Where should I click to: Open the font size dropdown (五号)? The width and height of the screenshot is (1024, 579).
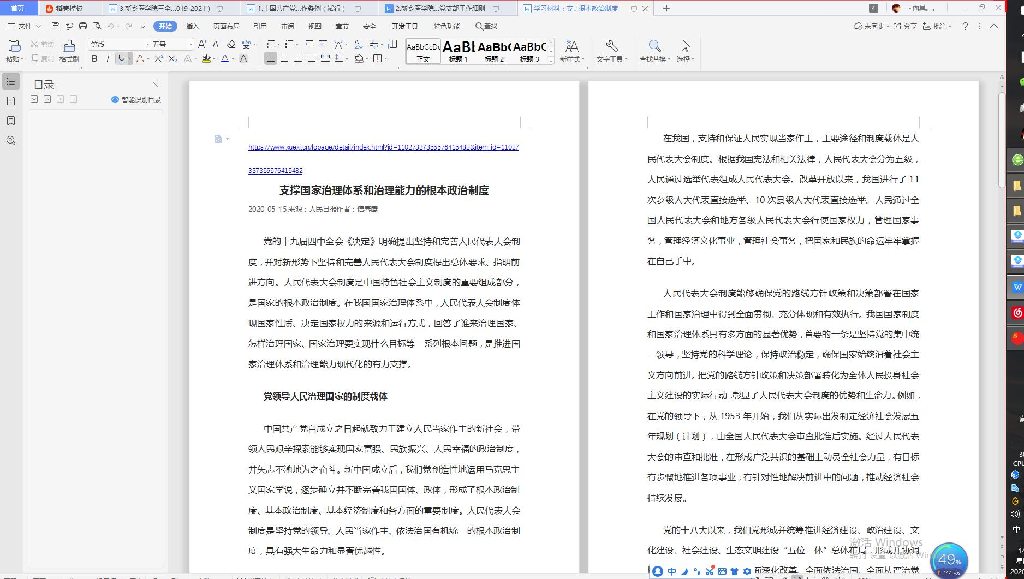(x=190, y=44)
